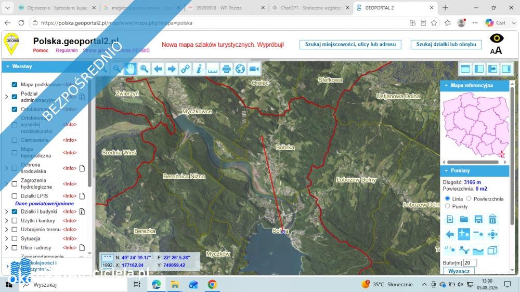Viewport: 520px width, 292px height.
Task: Open Szukaj działki lub obrębu
Action: (x=446, y=44)
